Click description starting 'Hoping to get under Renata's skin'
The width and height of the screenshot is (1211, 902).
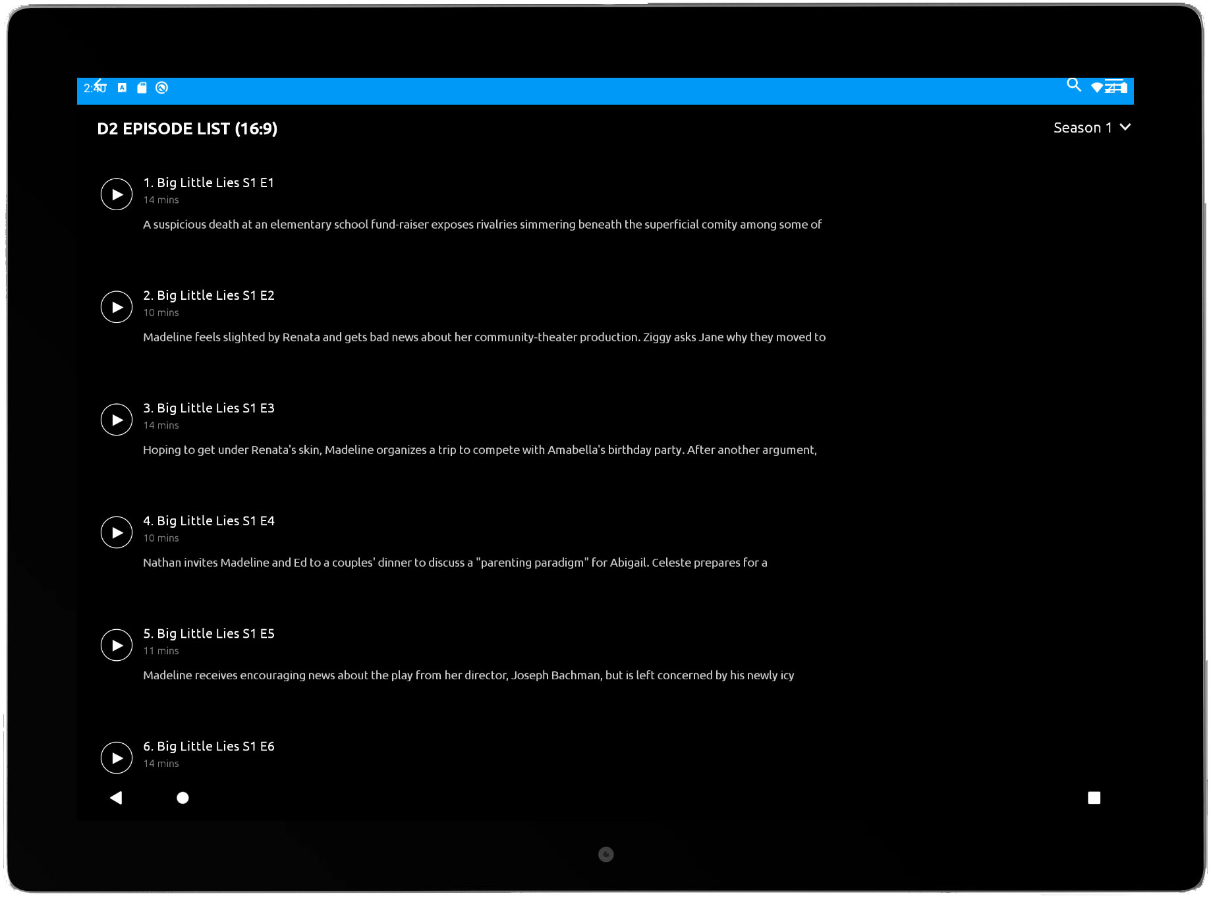click(x=480, y=450)
